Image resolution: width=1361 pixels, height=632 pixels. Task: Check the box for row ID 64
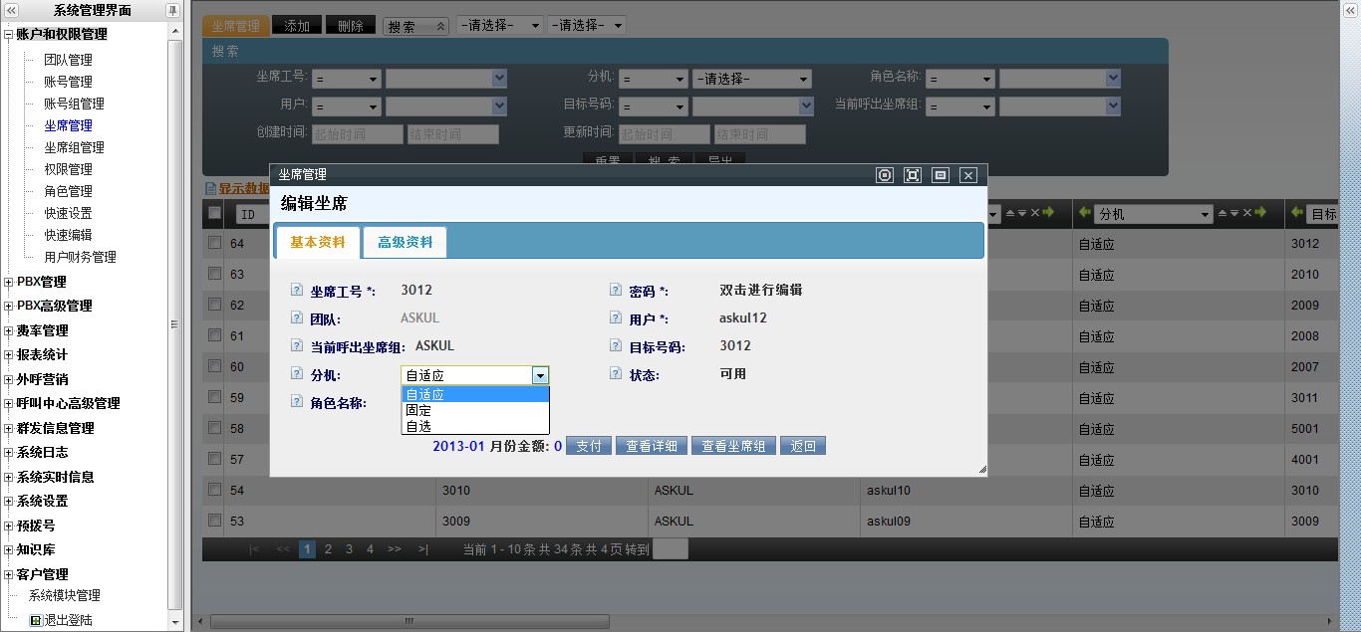(x=214, y=243)
